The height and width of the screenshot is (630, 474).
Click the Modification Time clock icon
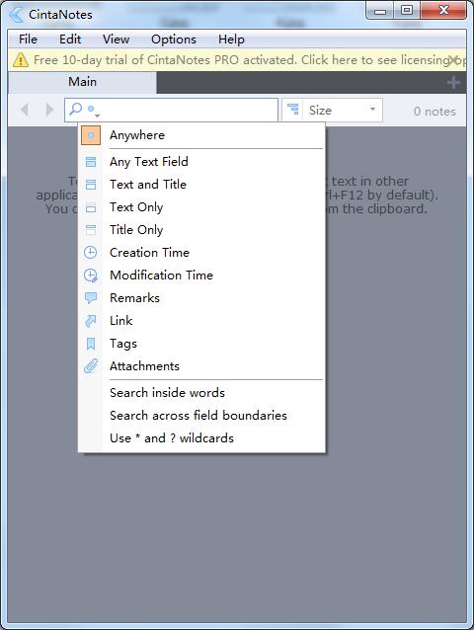(91, 276)
